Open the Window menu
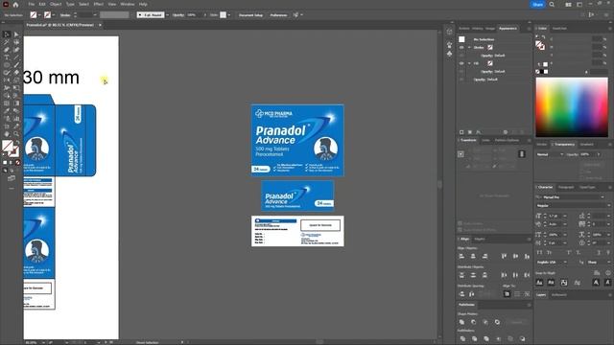 [x=128, y=4]
